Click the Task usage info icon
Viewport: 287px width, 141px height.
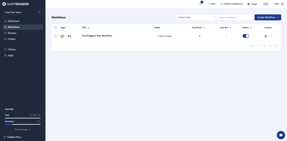coord(39,115)
